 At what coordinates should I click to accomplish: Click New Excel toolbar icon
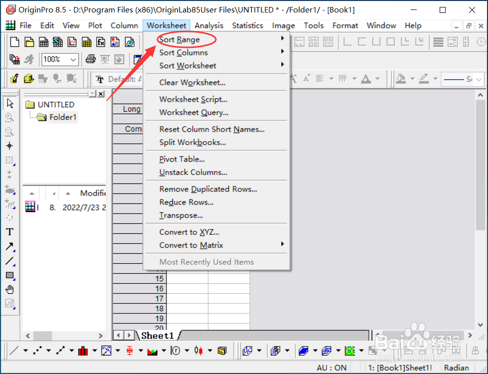58,42
